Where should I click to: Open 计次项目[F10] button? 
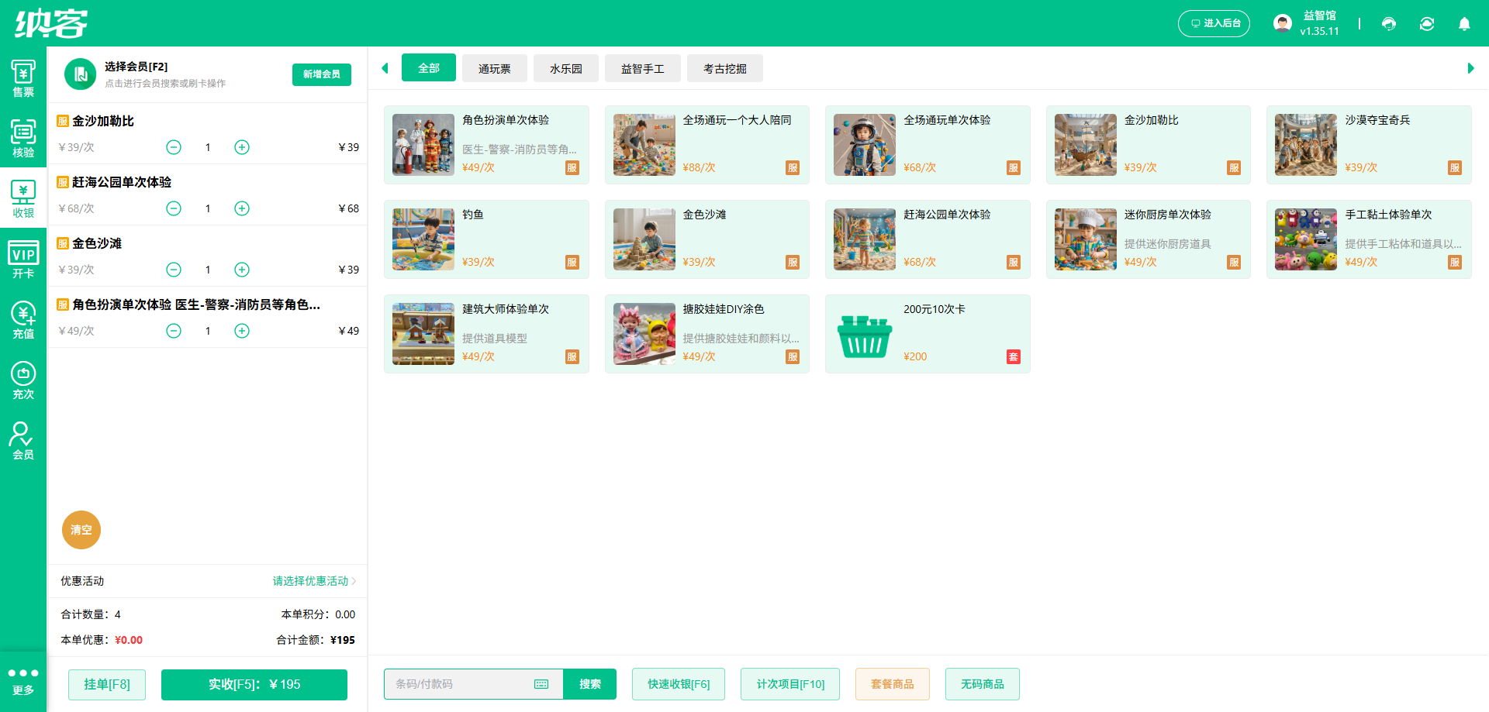pos(790,684)
